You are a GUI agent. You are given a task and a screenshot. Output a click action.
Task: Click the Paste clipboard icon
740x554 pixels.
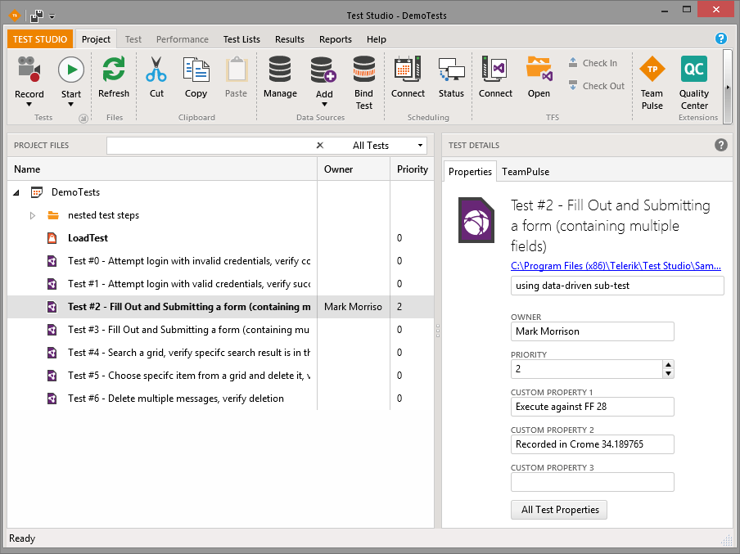point(236,70)
